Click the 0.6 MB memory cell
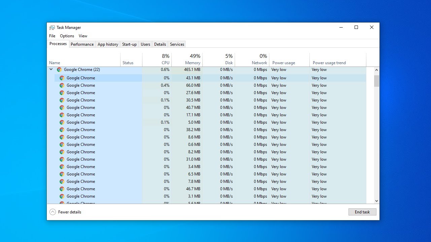This screenshot has height=242, width=431. pyautogui.click(x=187, y=145)
